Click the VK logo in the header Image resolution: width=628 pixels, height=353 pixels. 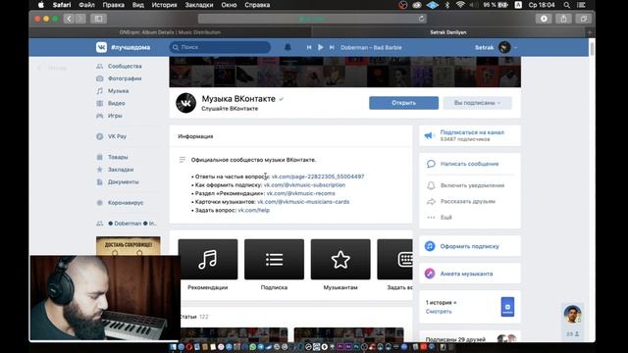(101, 47)
